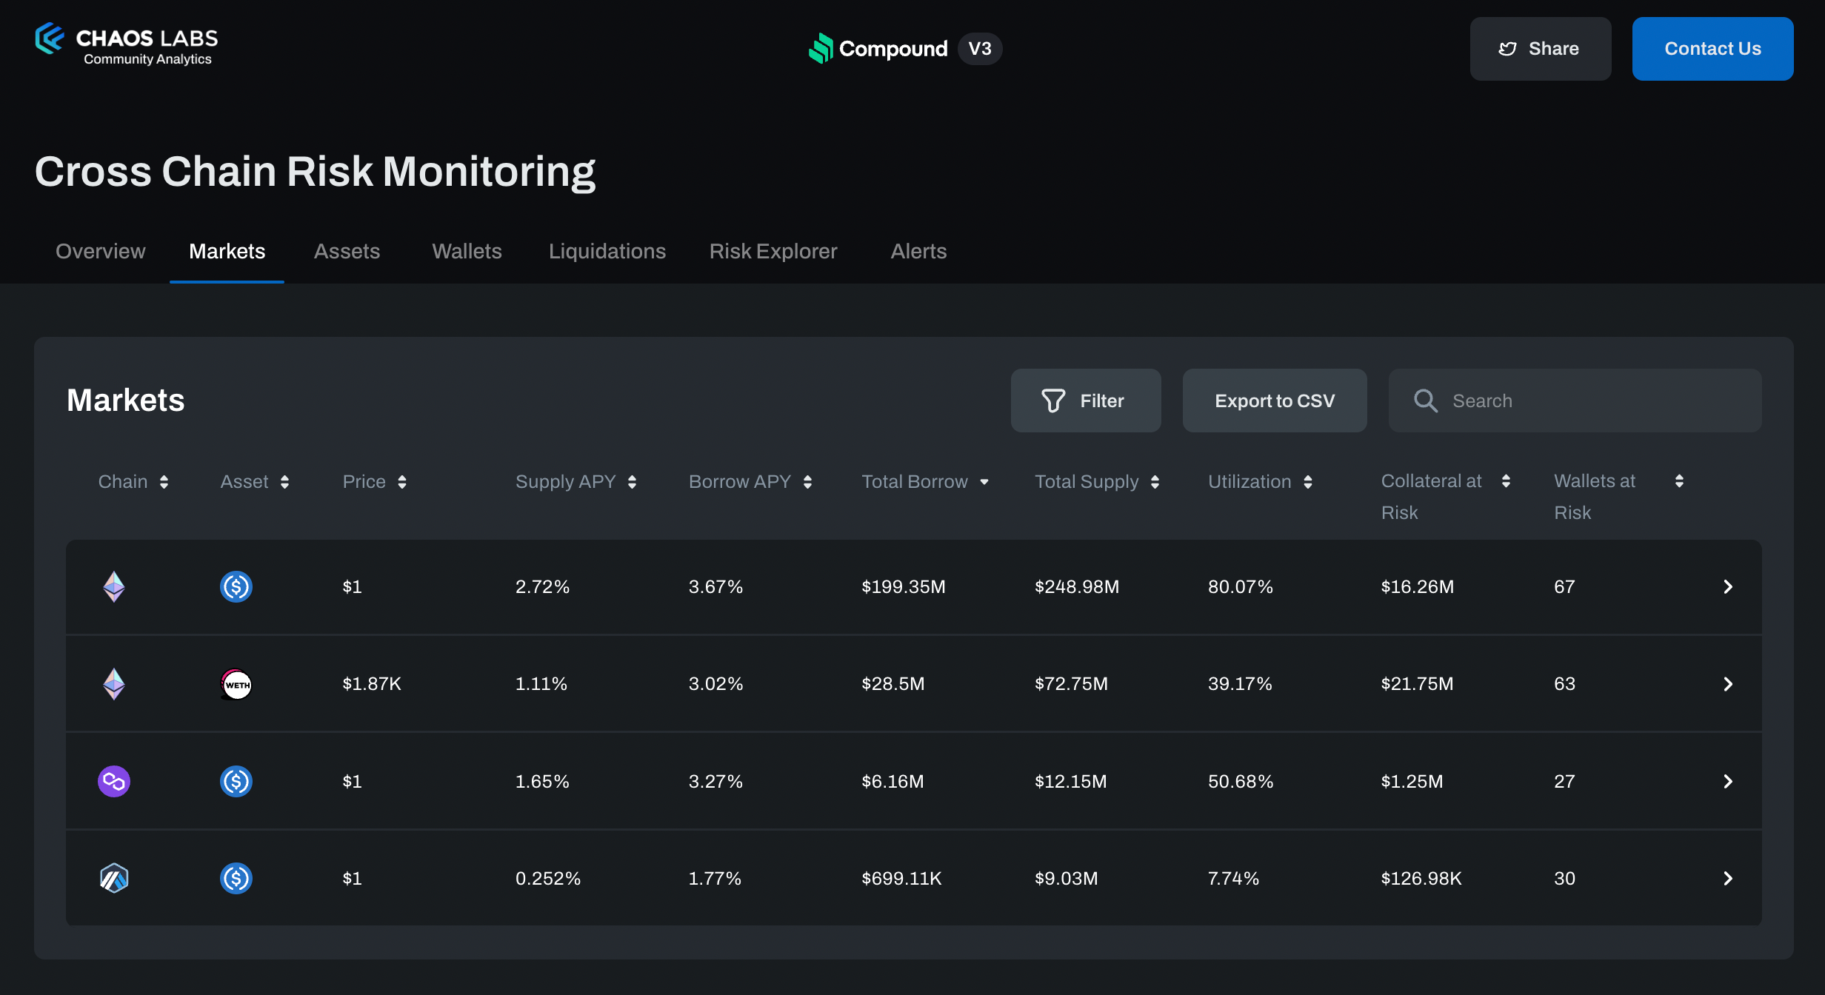Screen dimensions: 1825x995
Task: Open Filter options
Action: pyautogui.click(x=1085, y=401)
